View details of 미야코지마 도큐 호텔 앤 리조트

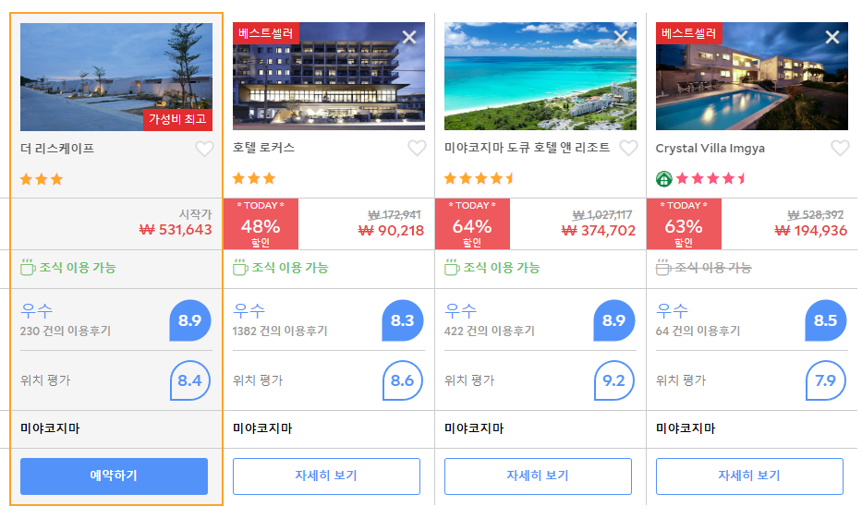click(538, 476)
